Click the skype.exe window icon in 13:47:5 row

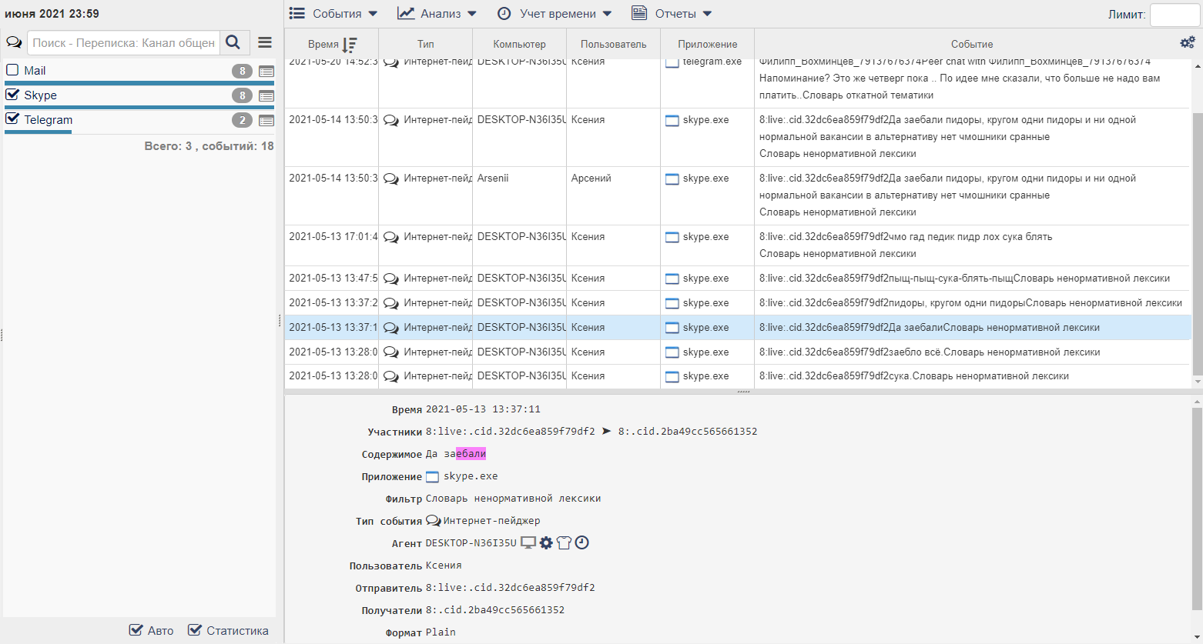pos(672,279)
